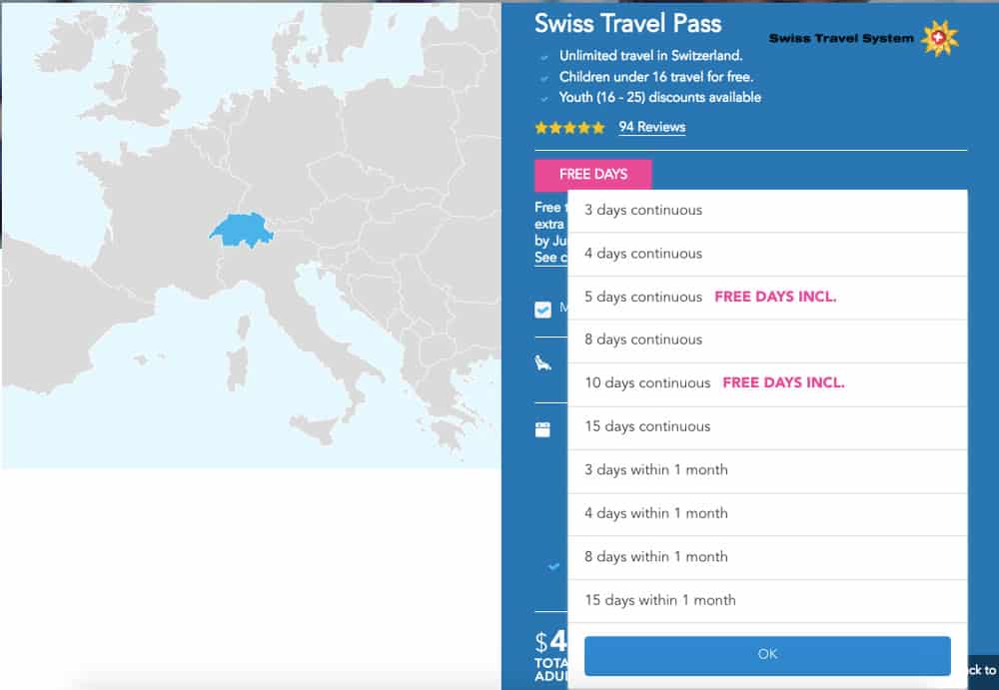The image size is (999, 690).
Task: Click 'Youth (16 - 25) discounts available' text
Action: pos(659,98)
